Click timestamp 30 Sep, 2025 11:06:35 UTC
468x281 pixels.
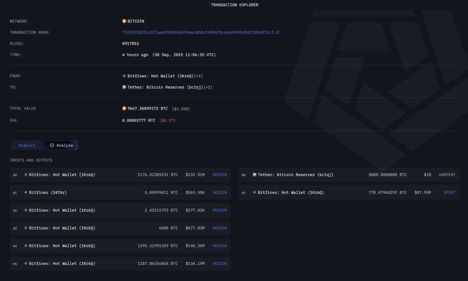[x=184, y=55]
